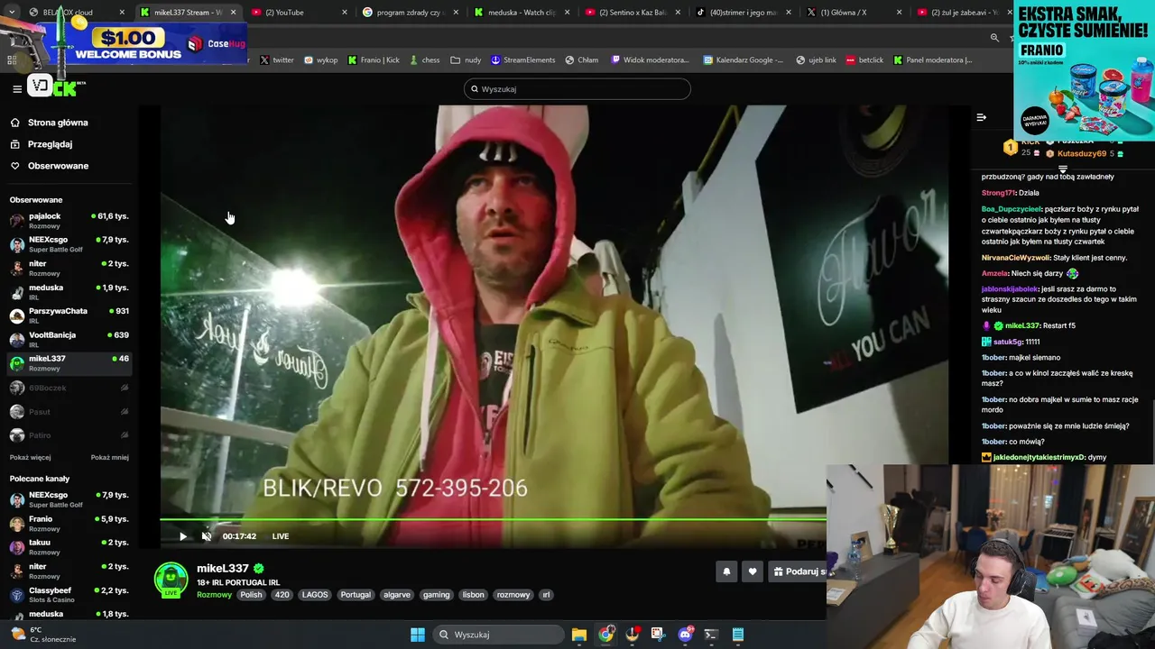Screen dimensions: 1155x649
Task: Toggle the follow heart button
Action: pyautogui.click(x=753, y=571)
